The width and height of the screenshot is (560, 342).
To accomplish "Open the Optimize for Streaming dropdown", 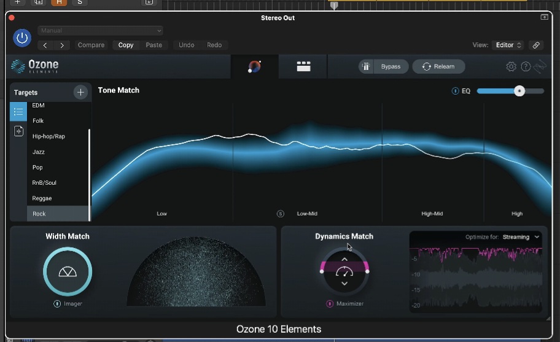I will tap(521, 237).
